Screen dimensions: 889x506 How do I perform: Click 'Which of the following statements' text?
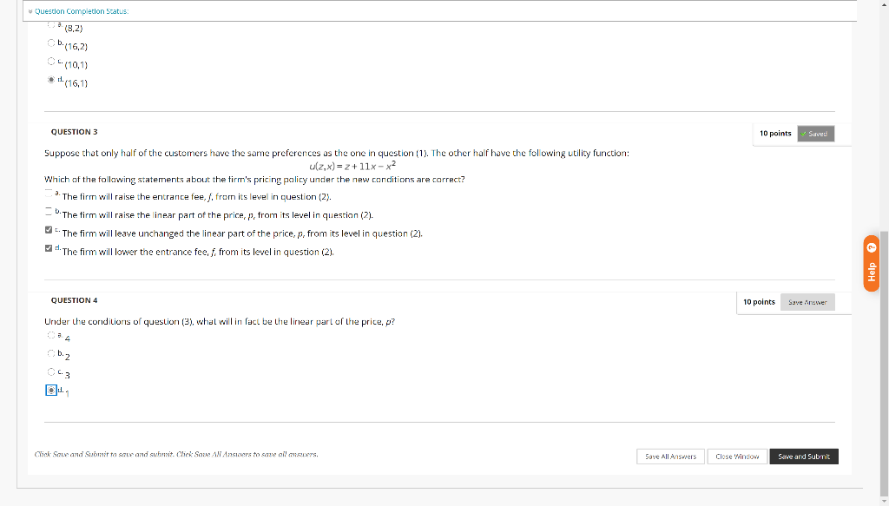pos(254,179)
